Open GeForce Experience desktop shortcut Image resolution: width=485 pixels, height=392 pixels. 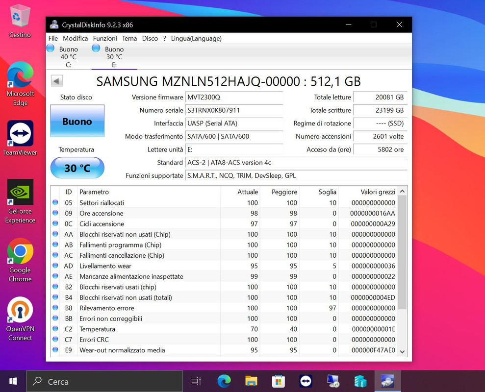click(x=20, y=201)
